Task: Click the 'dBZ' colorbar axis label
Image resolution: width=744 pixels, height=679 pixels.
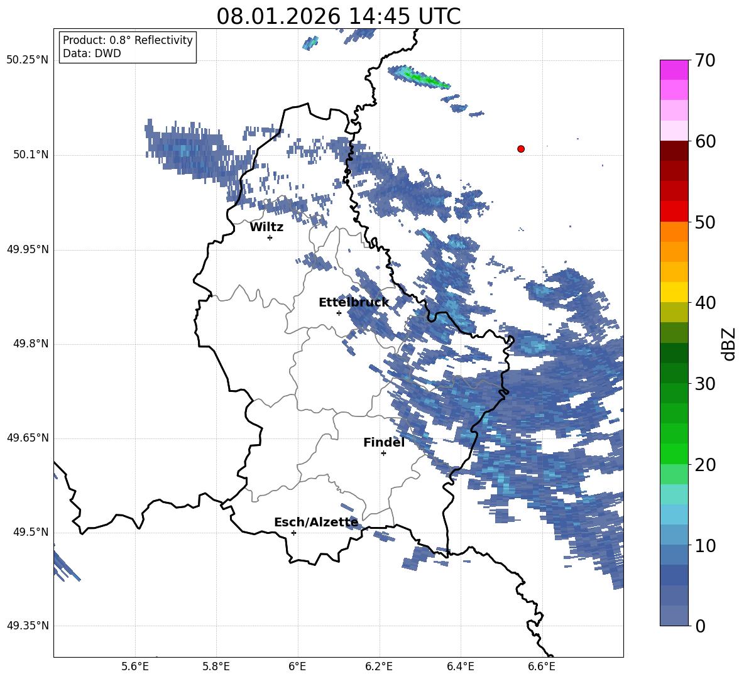Action: 729,344
